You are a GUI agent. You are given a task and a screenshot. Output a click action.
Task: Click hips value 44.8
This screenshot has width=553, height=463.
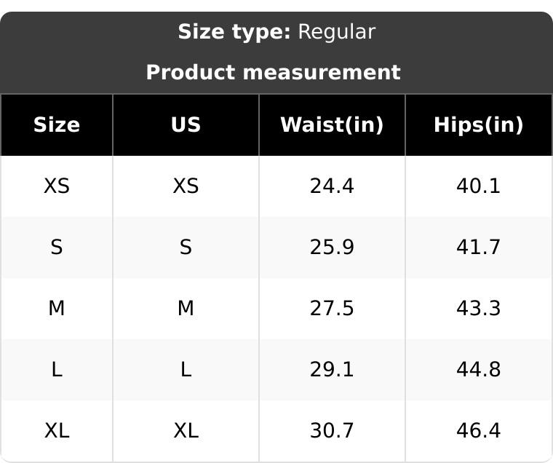(478, 370)
